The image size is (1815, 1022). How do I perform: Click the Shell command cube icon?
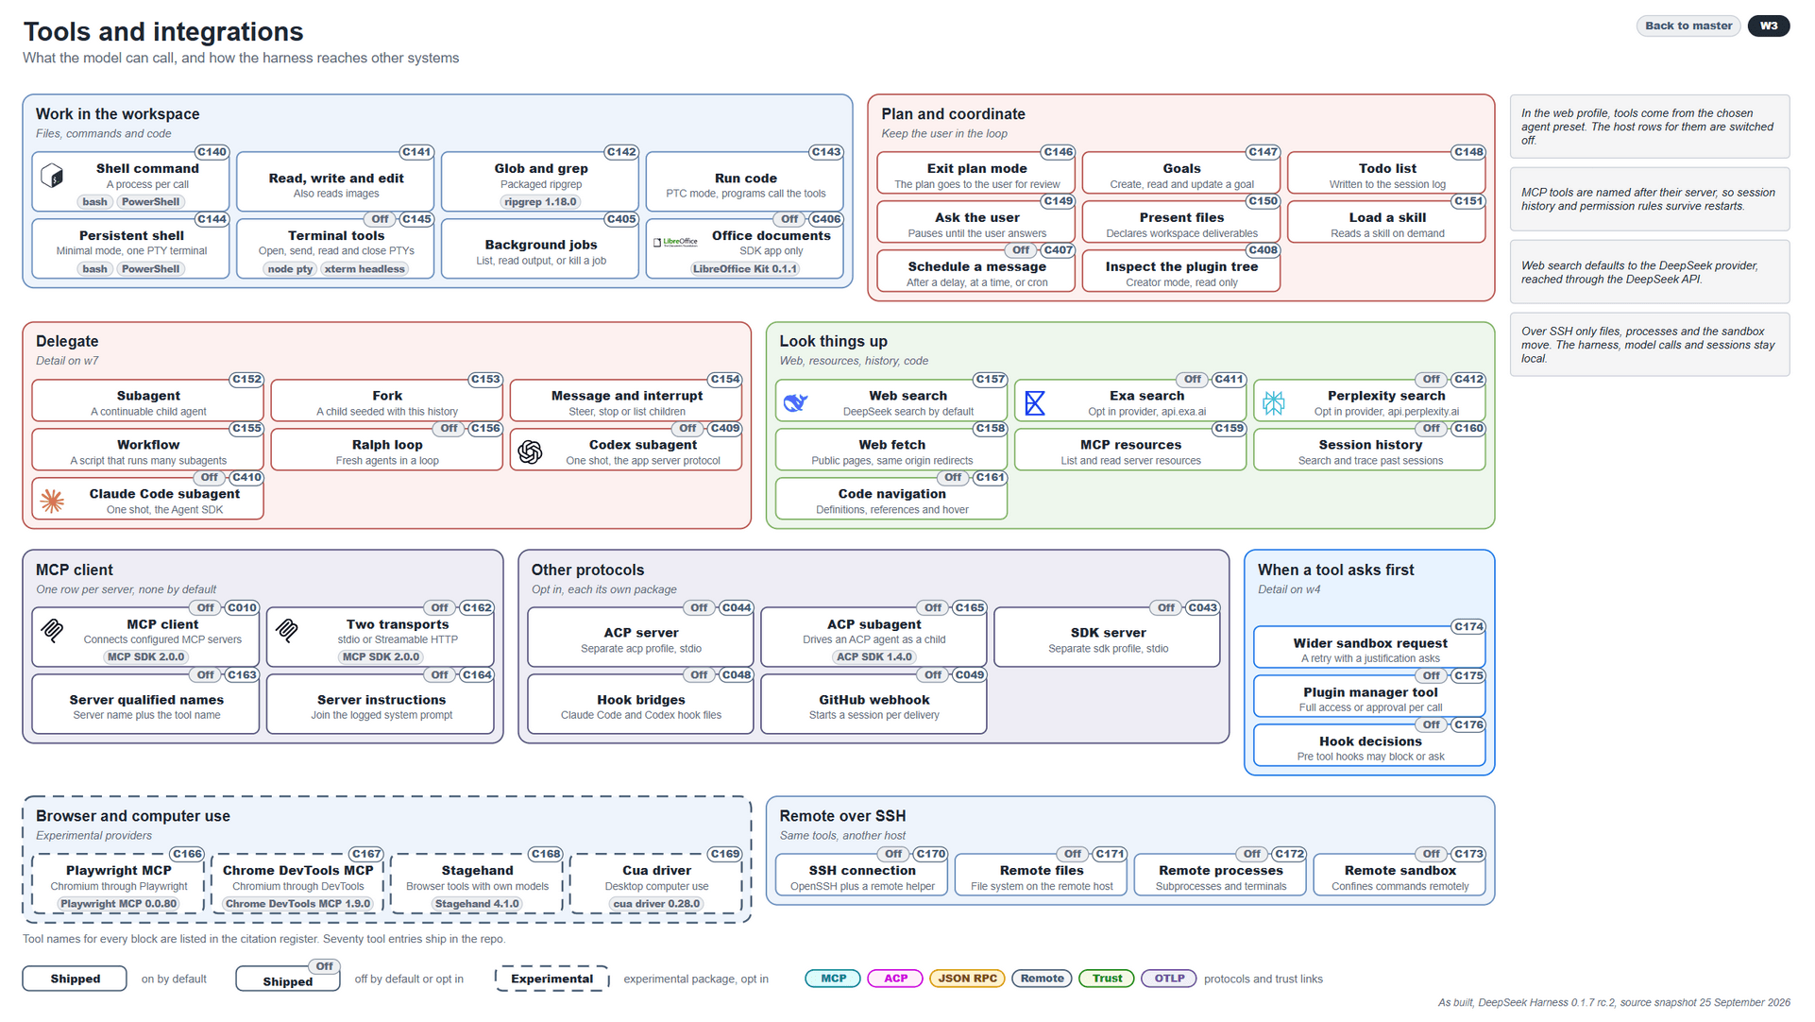pos(53,176)
